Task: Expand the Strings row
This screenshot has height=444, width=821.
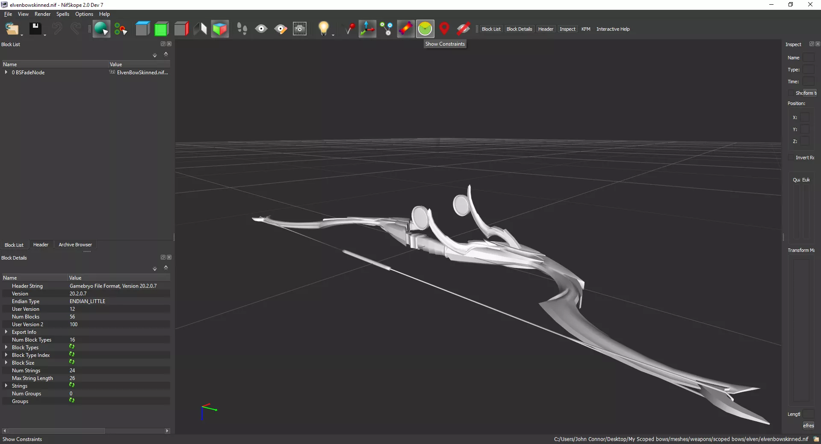Action: pyautogui.click(x=6, y=386)
